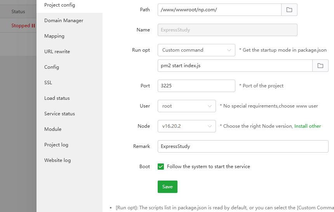The image size is (334, 212).
Task: Switch to the Project config tab
Action: (60, 5)
